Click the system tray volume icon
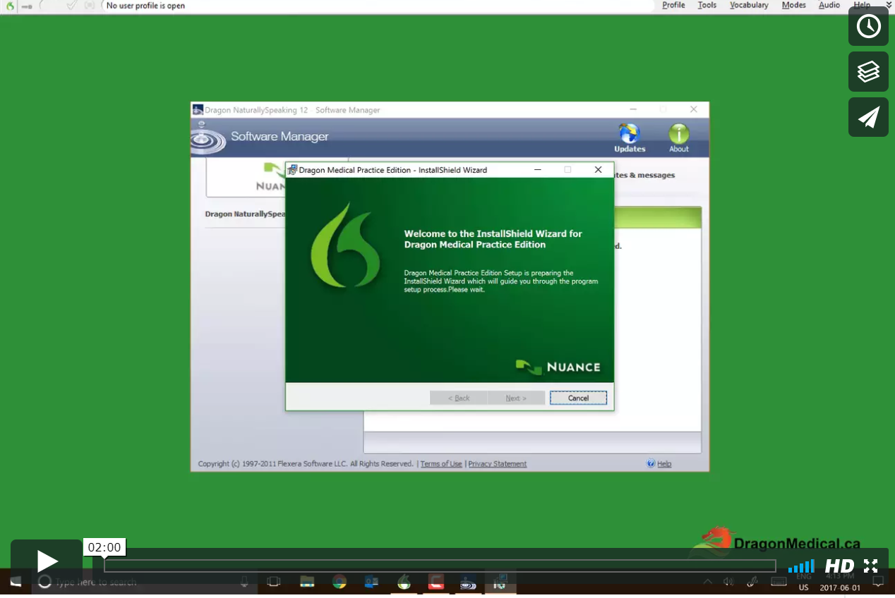 (728, 582)
